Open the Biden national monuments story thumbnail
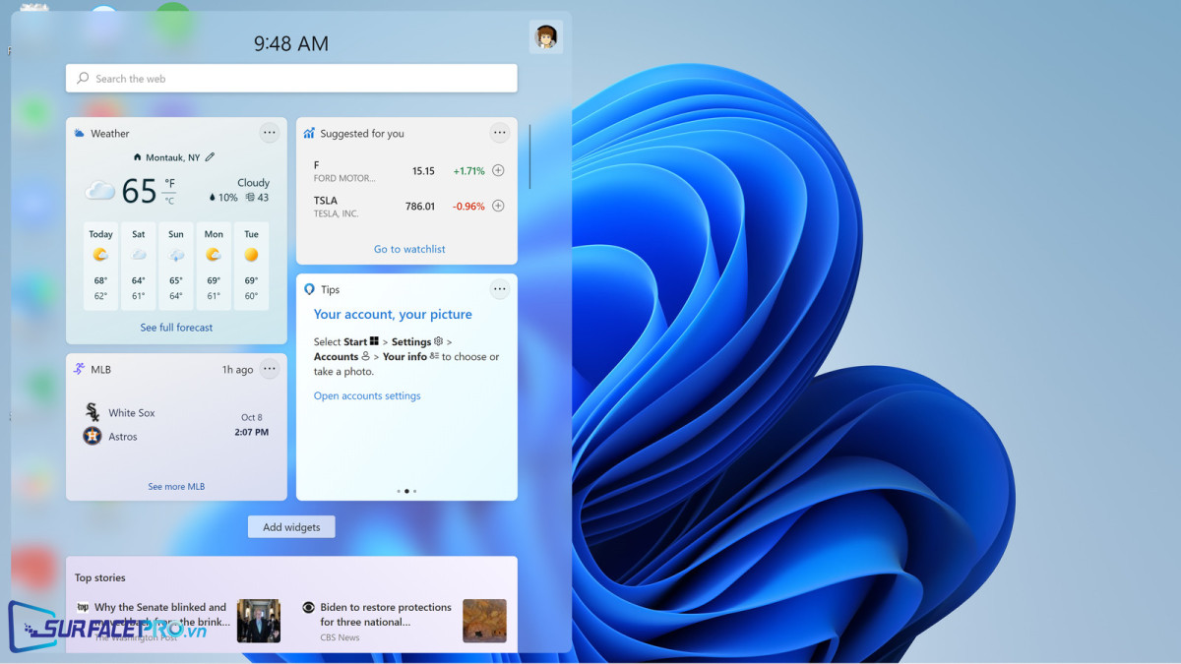This screenshot has width=1181, height=664. [x=484, y=621]
